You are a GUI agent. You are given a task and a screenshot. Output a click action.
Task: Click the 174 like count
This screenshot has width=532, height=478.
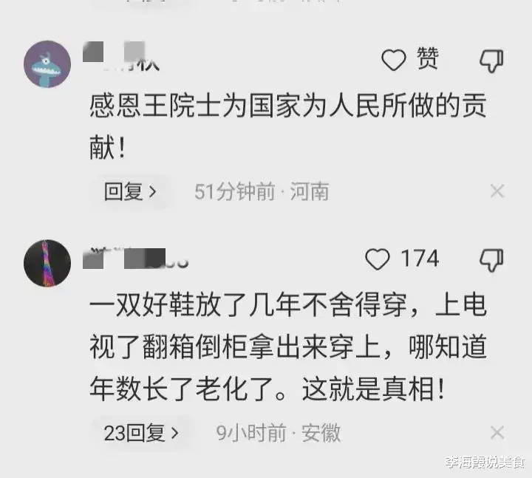420,259
